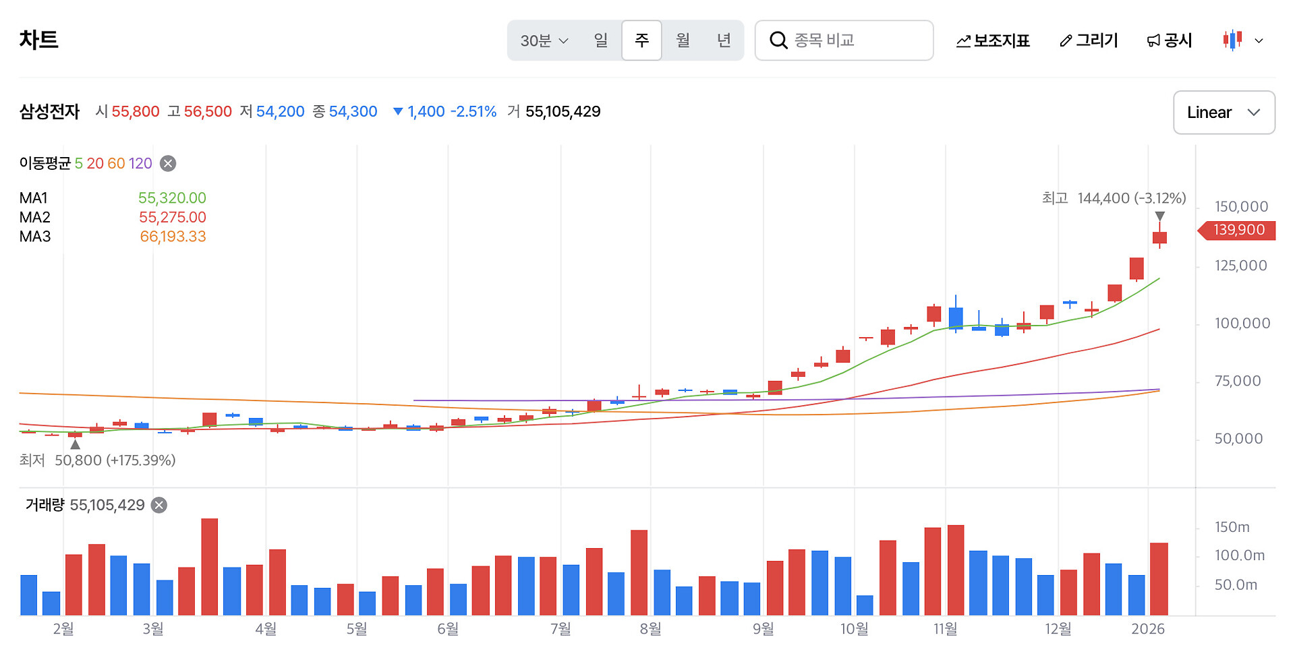Click the green 5 moving average period
This screenshot has width=1295, height=664.
78,163
